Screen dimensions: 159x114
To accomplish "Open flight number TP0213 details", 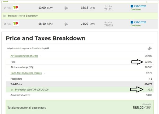I will click(109, 26).
